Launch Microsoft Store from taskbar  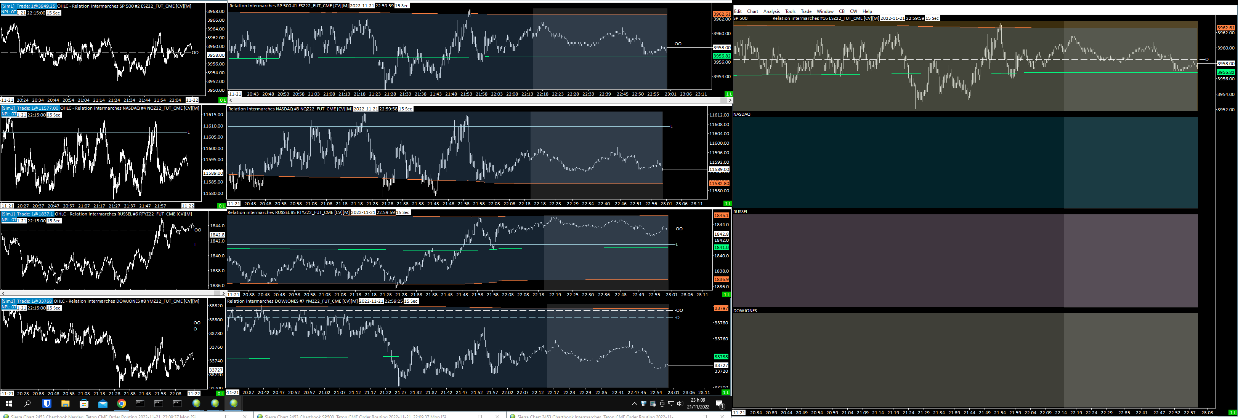84,404
